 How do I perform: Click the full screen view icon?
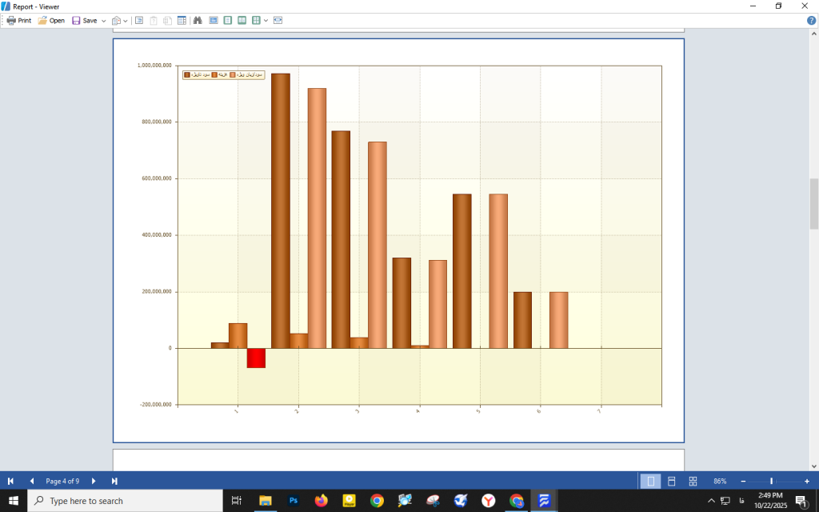pyautogui.click(x=214, y=20)
